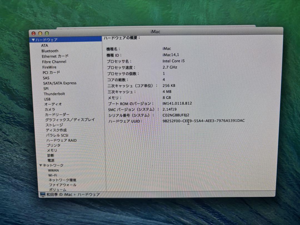Open the メモリ sidebar entry
The image size is (300, 225).
pos(52,151)
